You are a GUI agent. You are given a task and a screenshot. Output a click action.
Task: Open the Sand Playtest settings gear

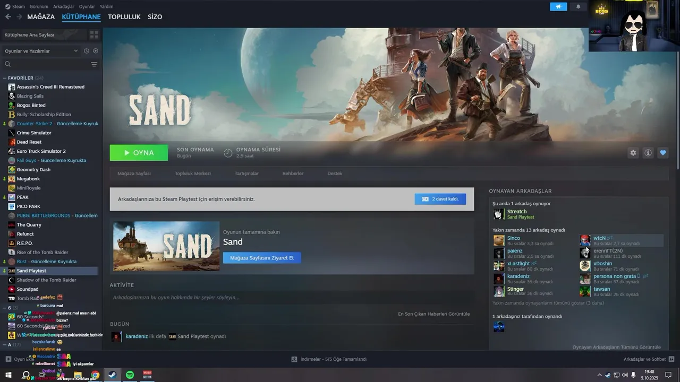pos(633,153)
